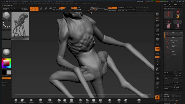Viewport: 185px width, 104px height.
Task: Open the stroke type picker (dots)
Action: 6,25
